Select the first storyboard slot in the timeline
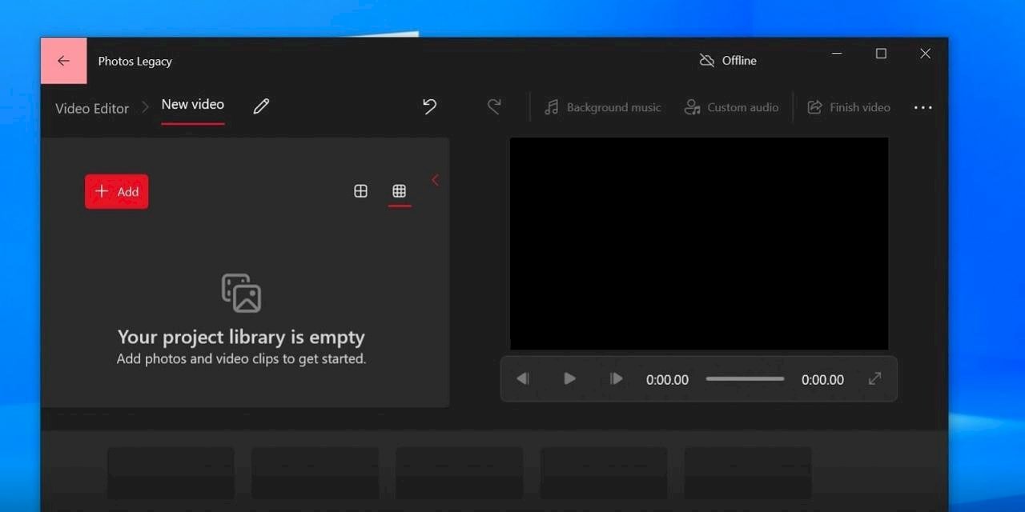1025x512 pixels. (171, 472)
